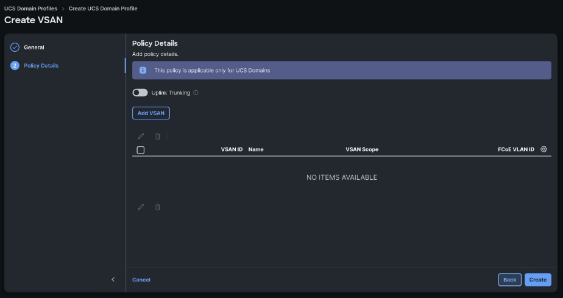Go to the General step

click(34, 48)
